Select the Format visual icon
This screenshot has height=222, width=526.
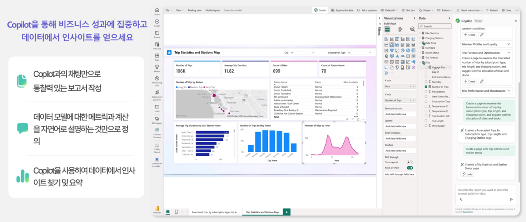[x=400, y=29]
